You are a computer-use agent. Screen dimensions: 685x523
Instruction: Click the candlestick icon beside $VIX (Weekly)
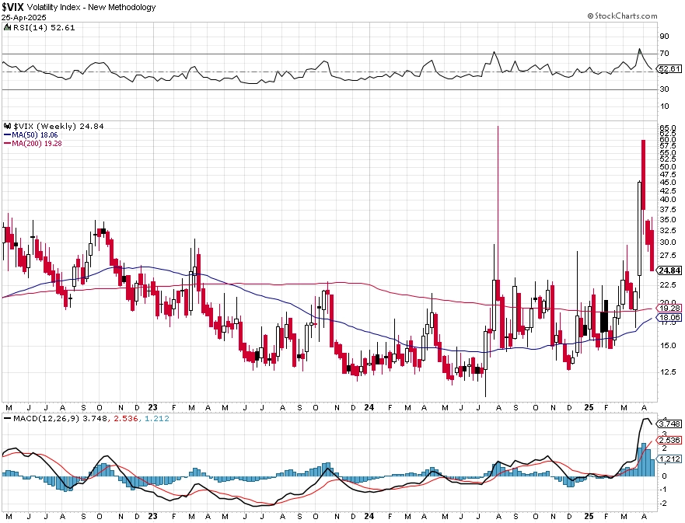coord(8,126)
